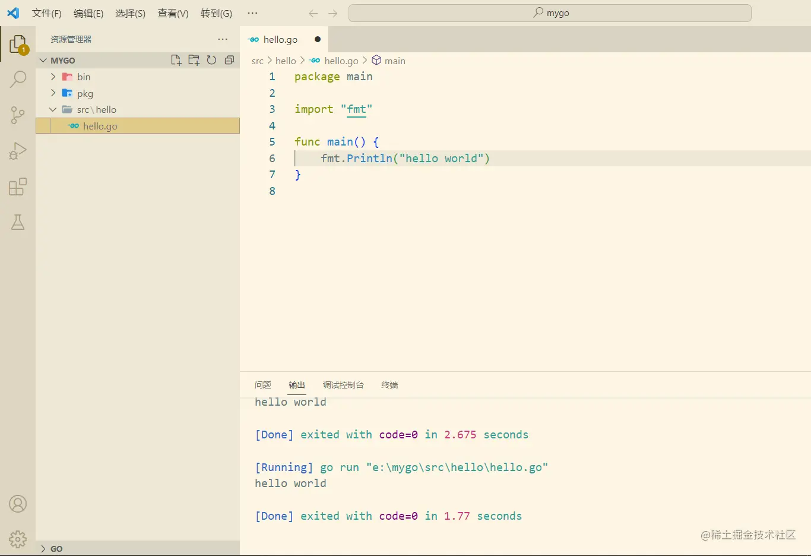Collapse all folders in explorer

[229, 60]
